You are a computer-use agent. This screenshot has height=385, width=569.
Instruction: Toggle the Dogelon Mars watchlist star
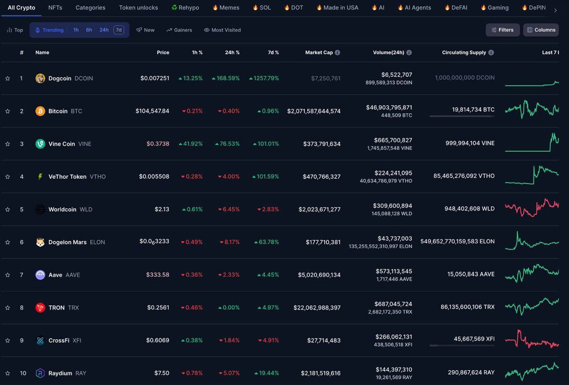click(8, 242)
